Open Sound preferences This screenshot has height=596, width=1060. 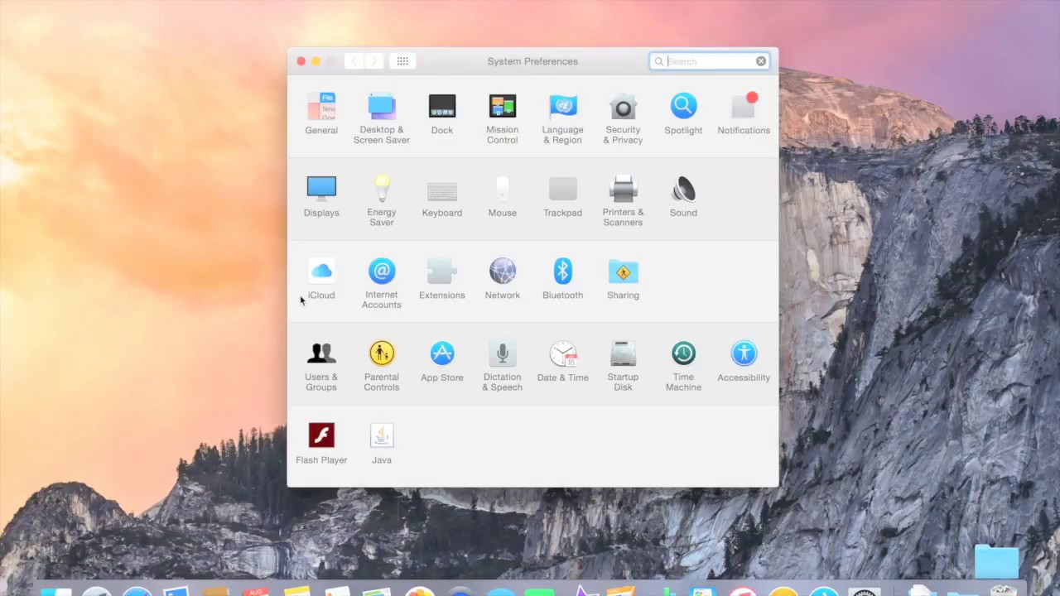click(x=683, y=196)
